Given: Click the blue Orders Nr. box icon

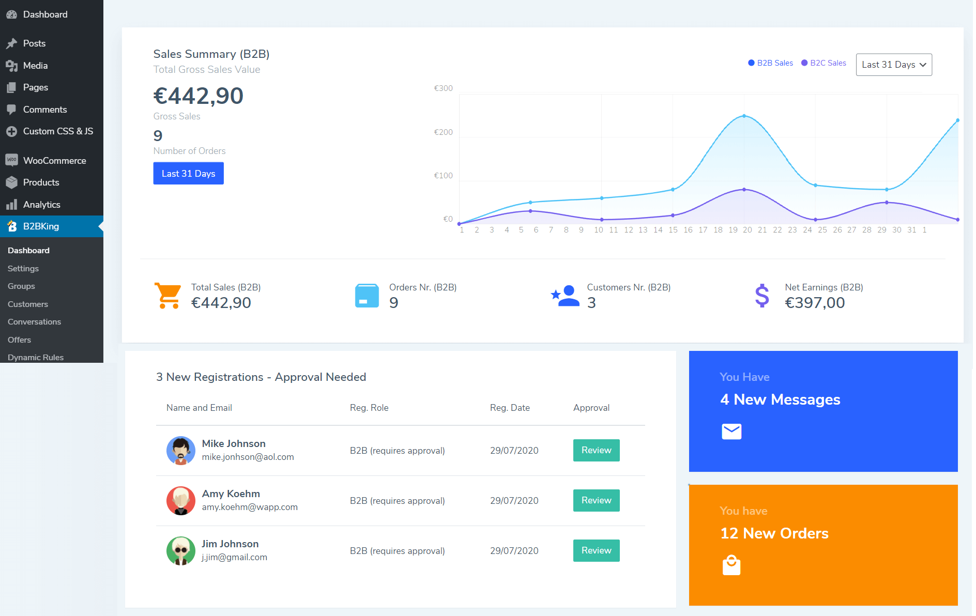Looking at the screenshot, I should tap(367, 296).
